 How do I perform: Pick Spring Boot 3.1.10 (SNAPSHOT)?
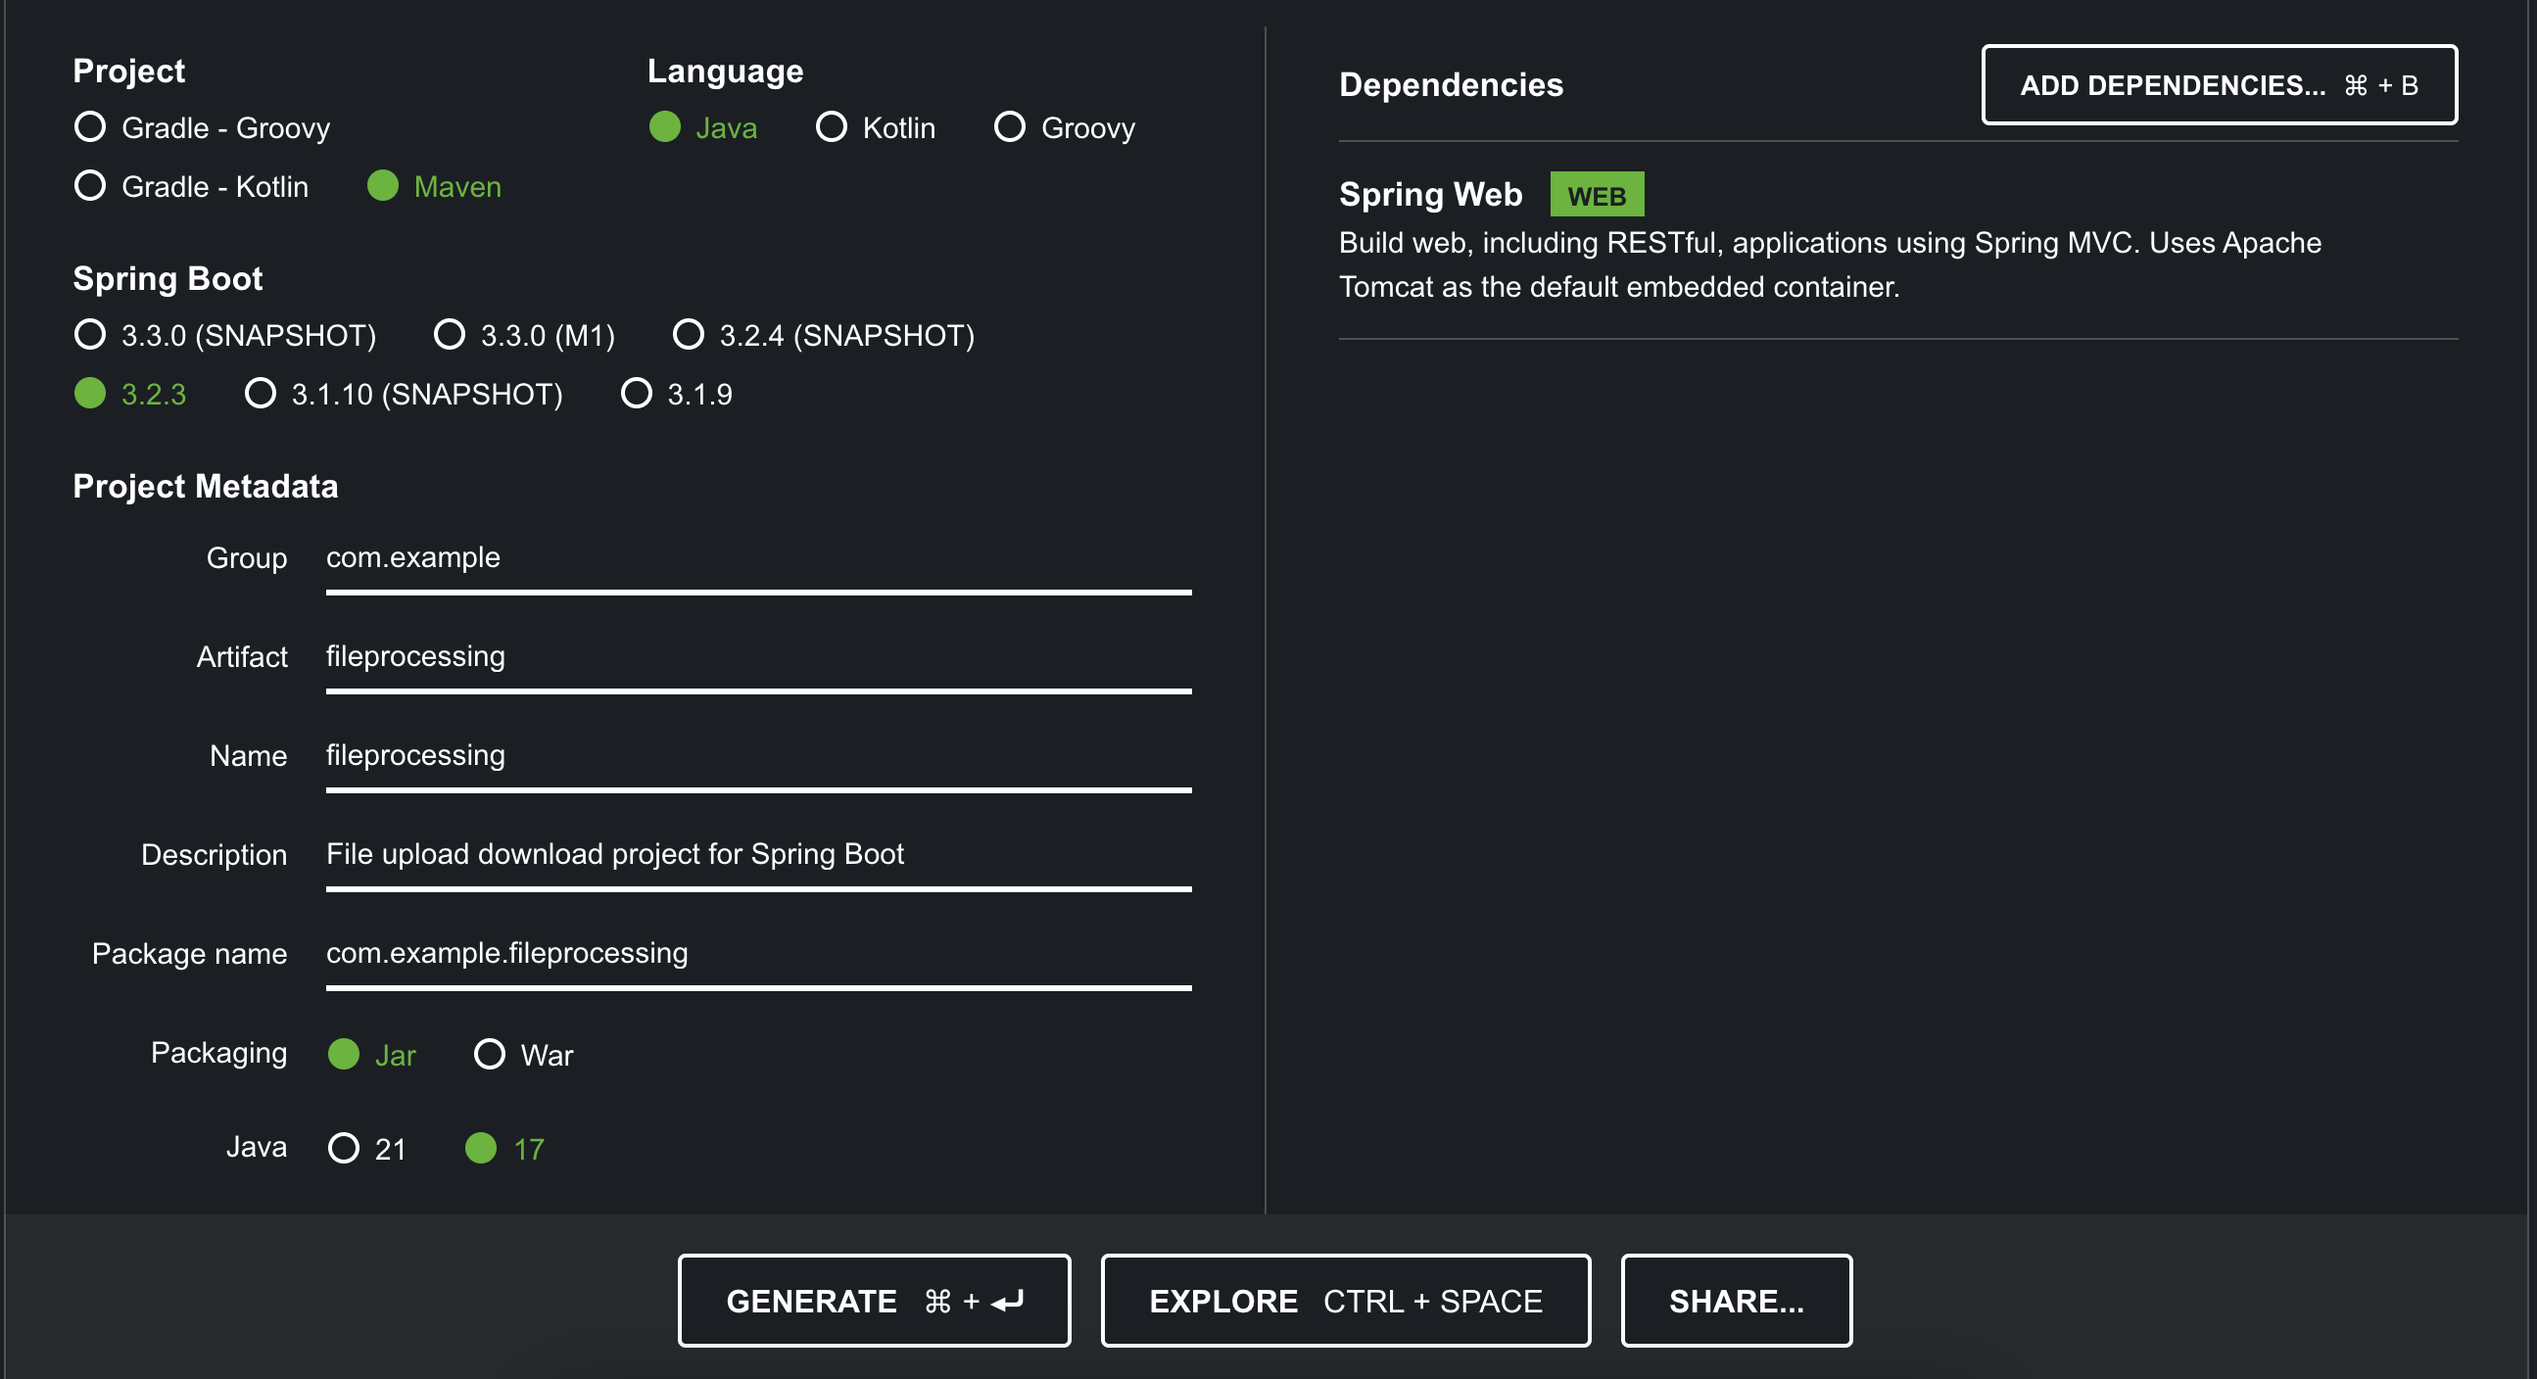tap(261, 394)
